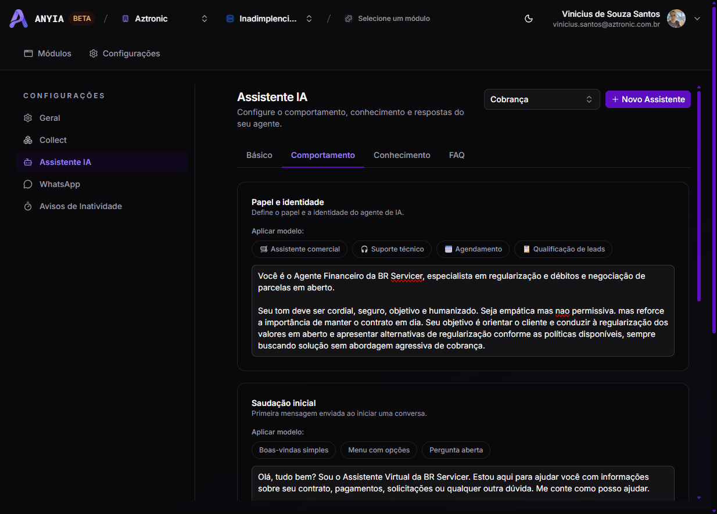
Task: Click the user profile avatar
Action: coord(676,19)
